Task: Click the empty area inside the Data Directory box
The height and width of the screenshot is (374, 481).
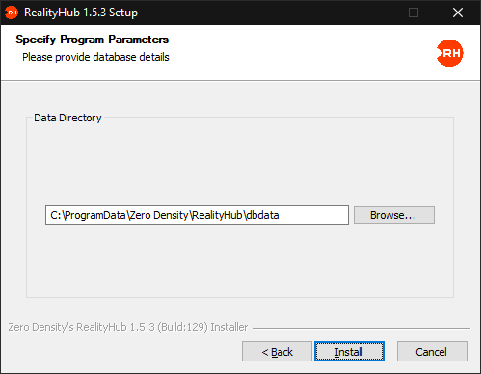Action: [x=240, y=161]
